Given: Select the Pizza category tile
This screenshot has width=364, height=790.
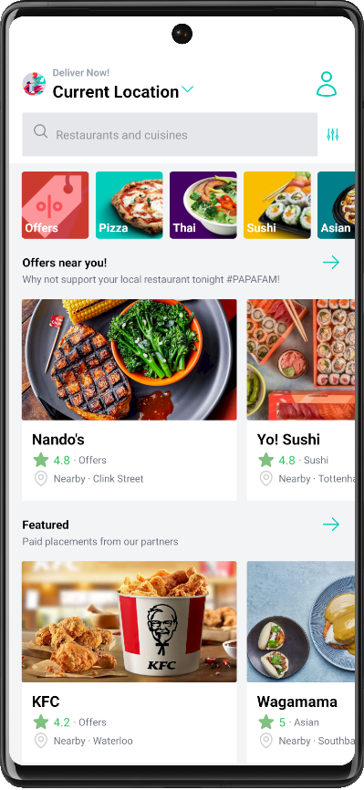Looking at the screenshot, I should pos(129,205).
